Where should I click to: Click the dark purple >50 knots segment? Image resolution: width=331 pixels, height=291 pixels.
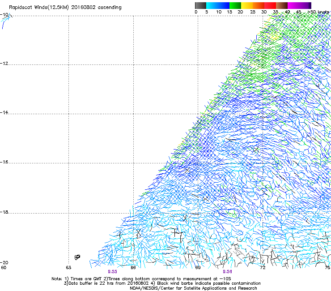click(310, 5)
